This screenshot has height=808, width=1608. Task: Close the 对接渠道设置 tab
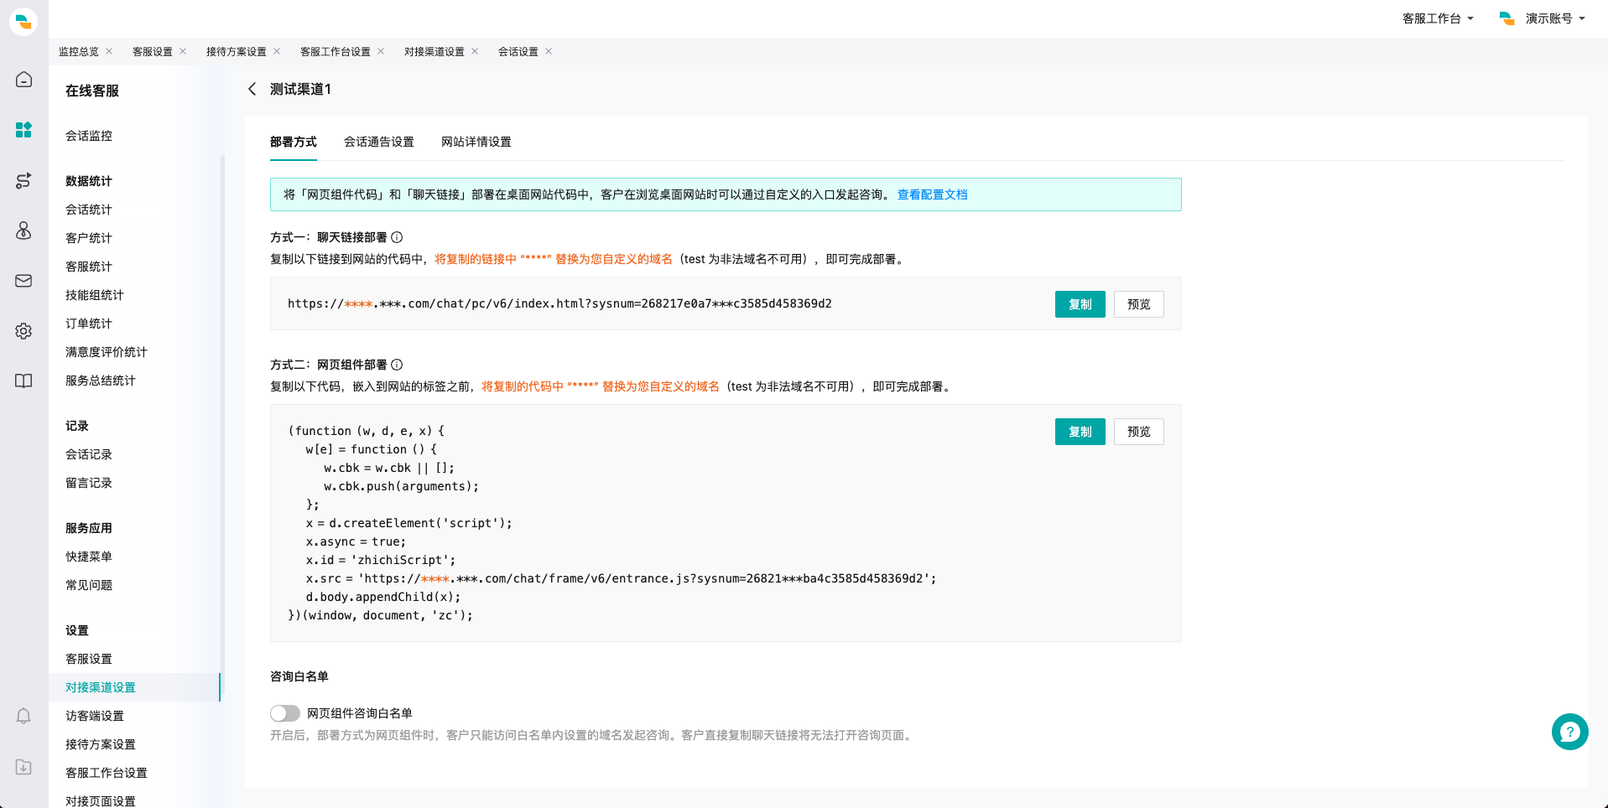(x=475, y=51)
